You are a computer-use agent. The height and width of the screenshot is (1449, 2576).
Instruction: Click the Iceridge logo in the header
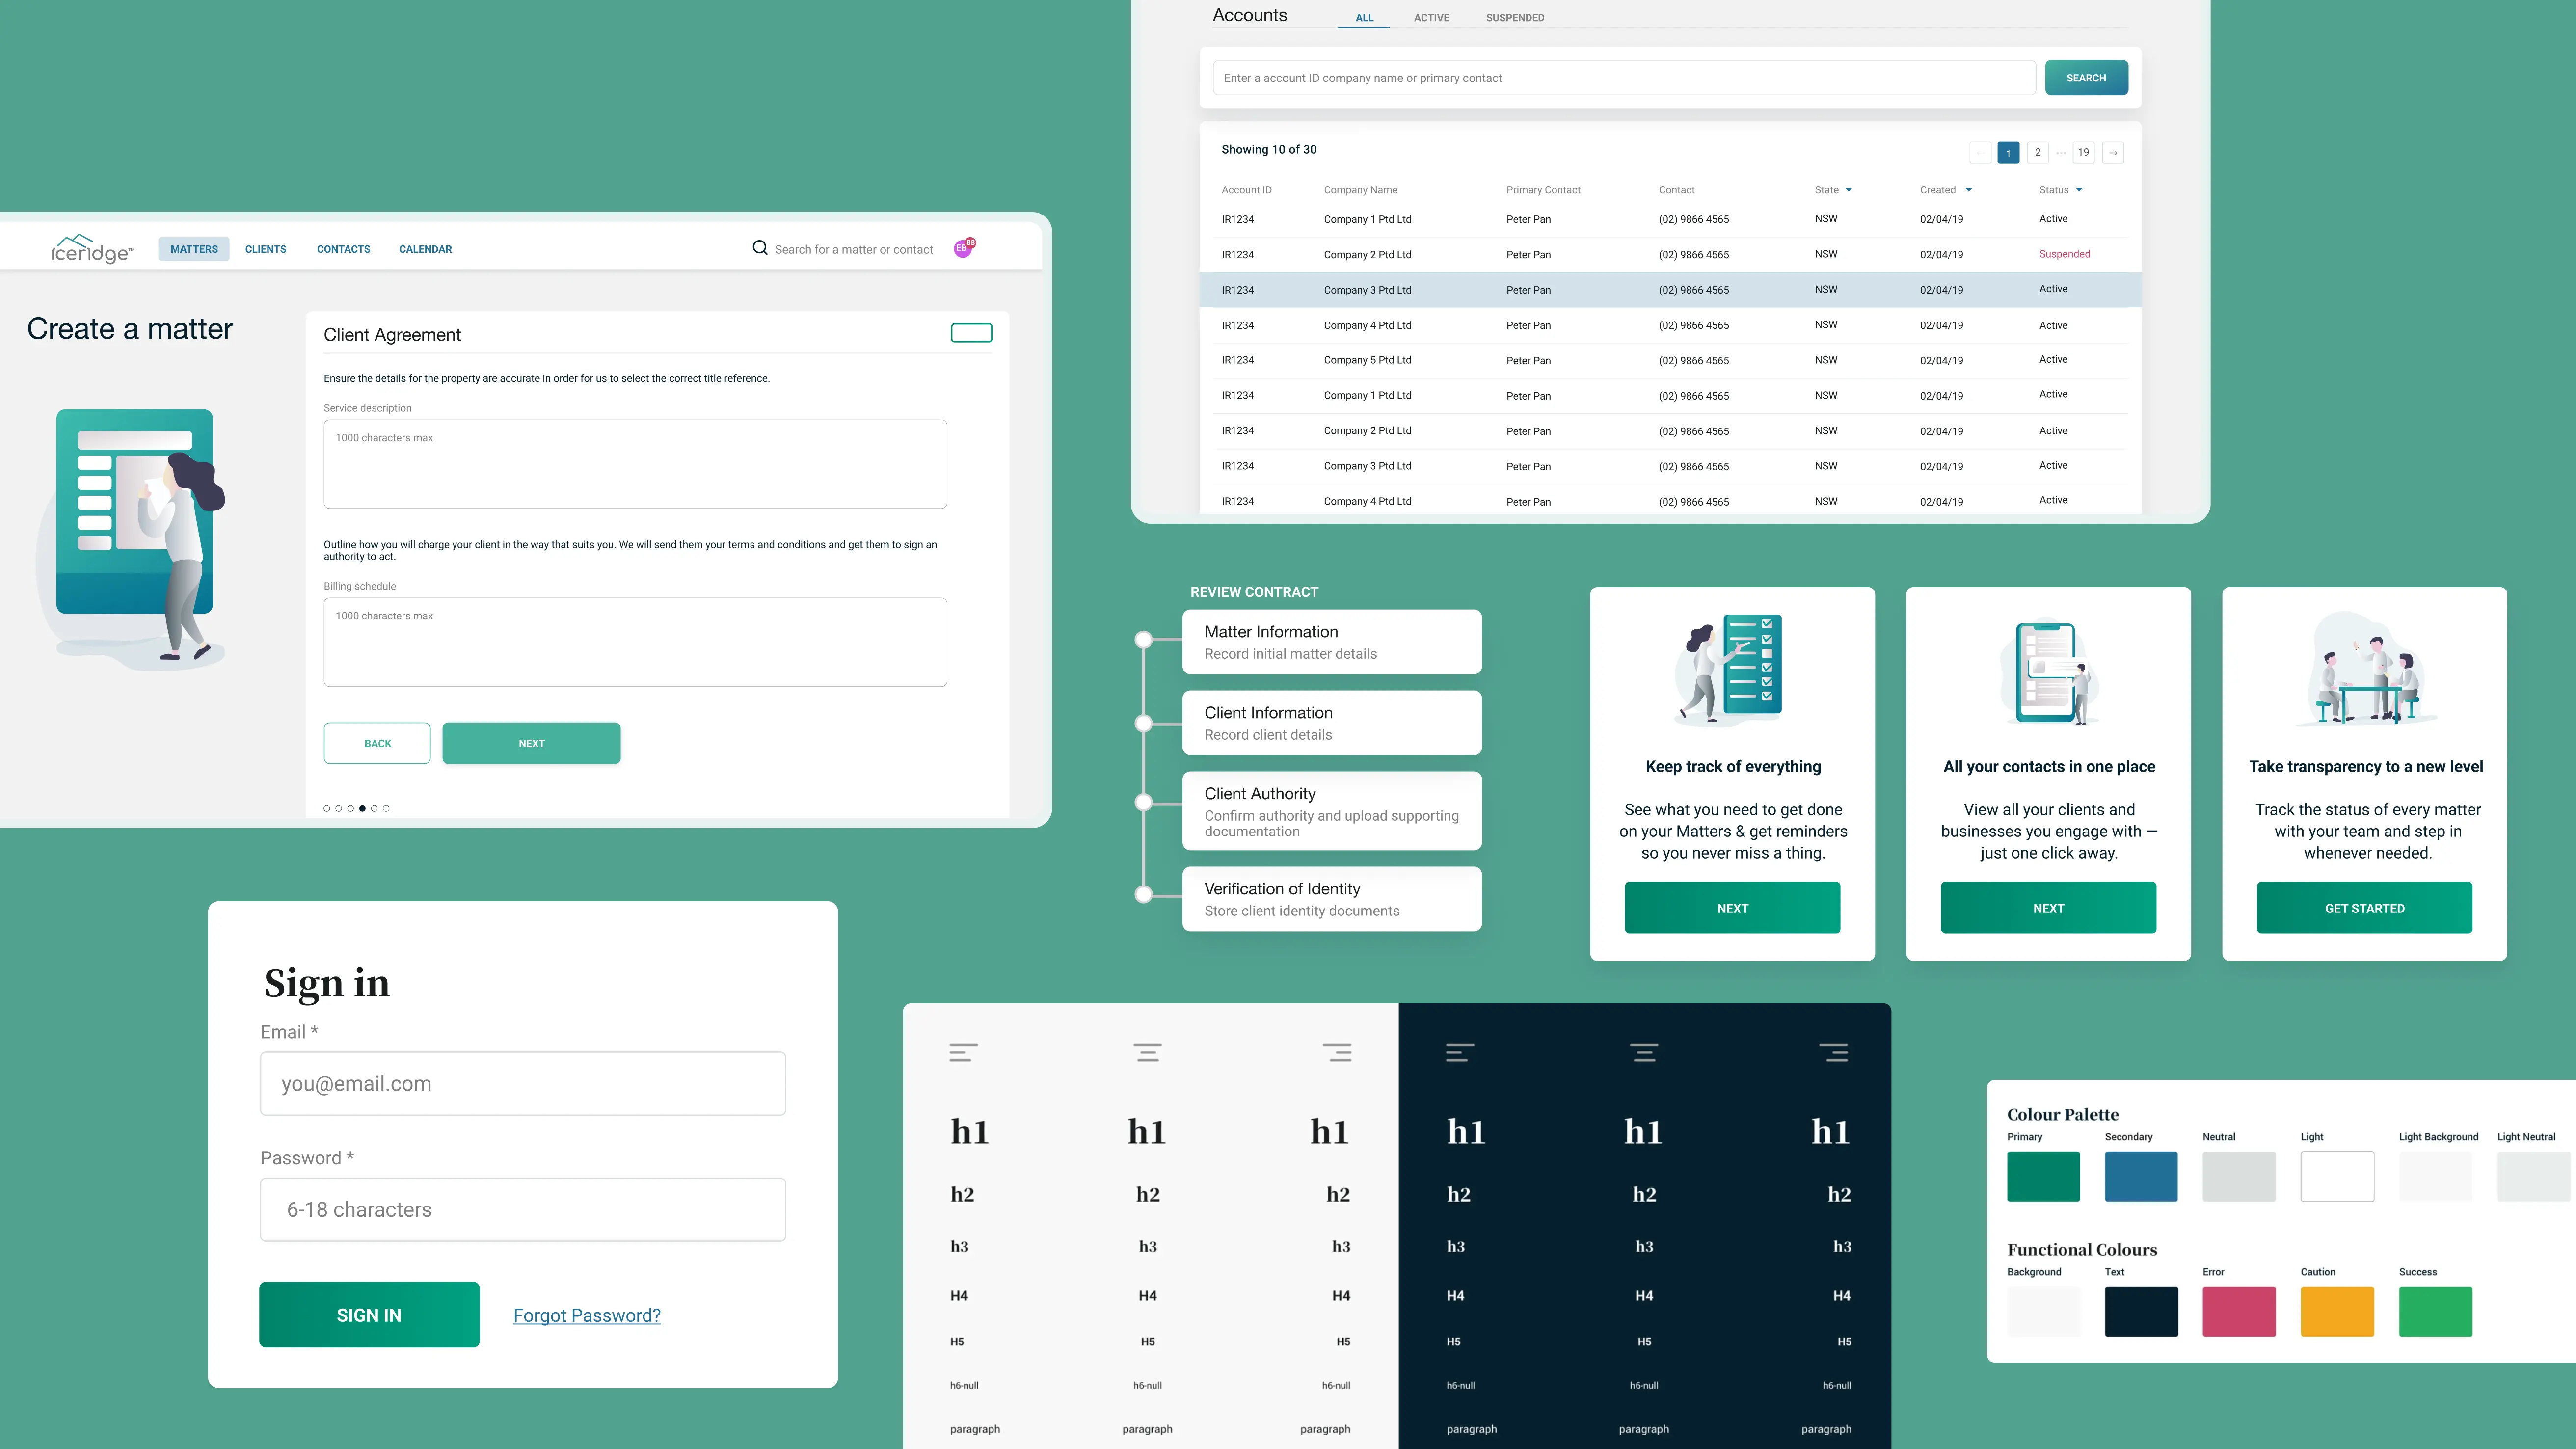click(x=92, y=248)
